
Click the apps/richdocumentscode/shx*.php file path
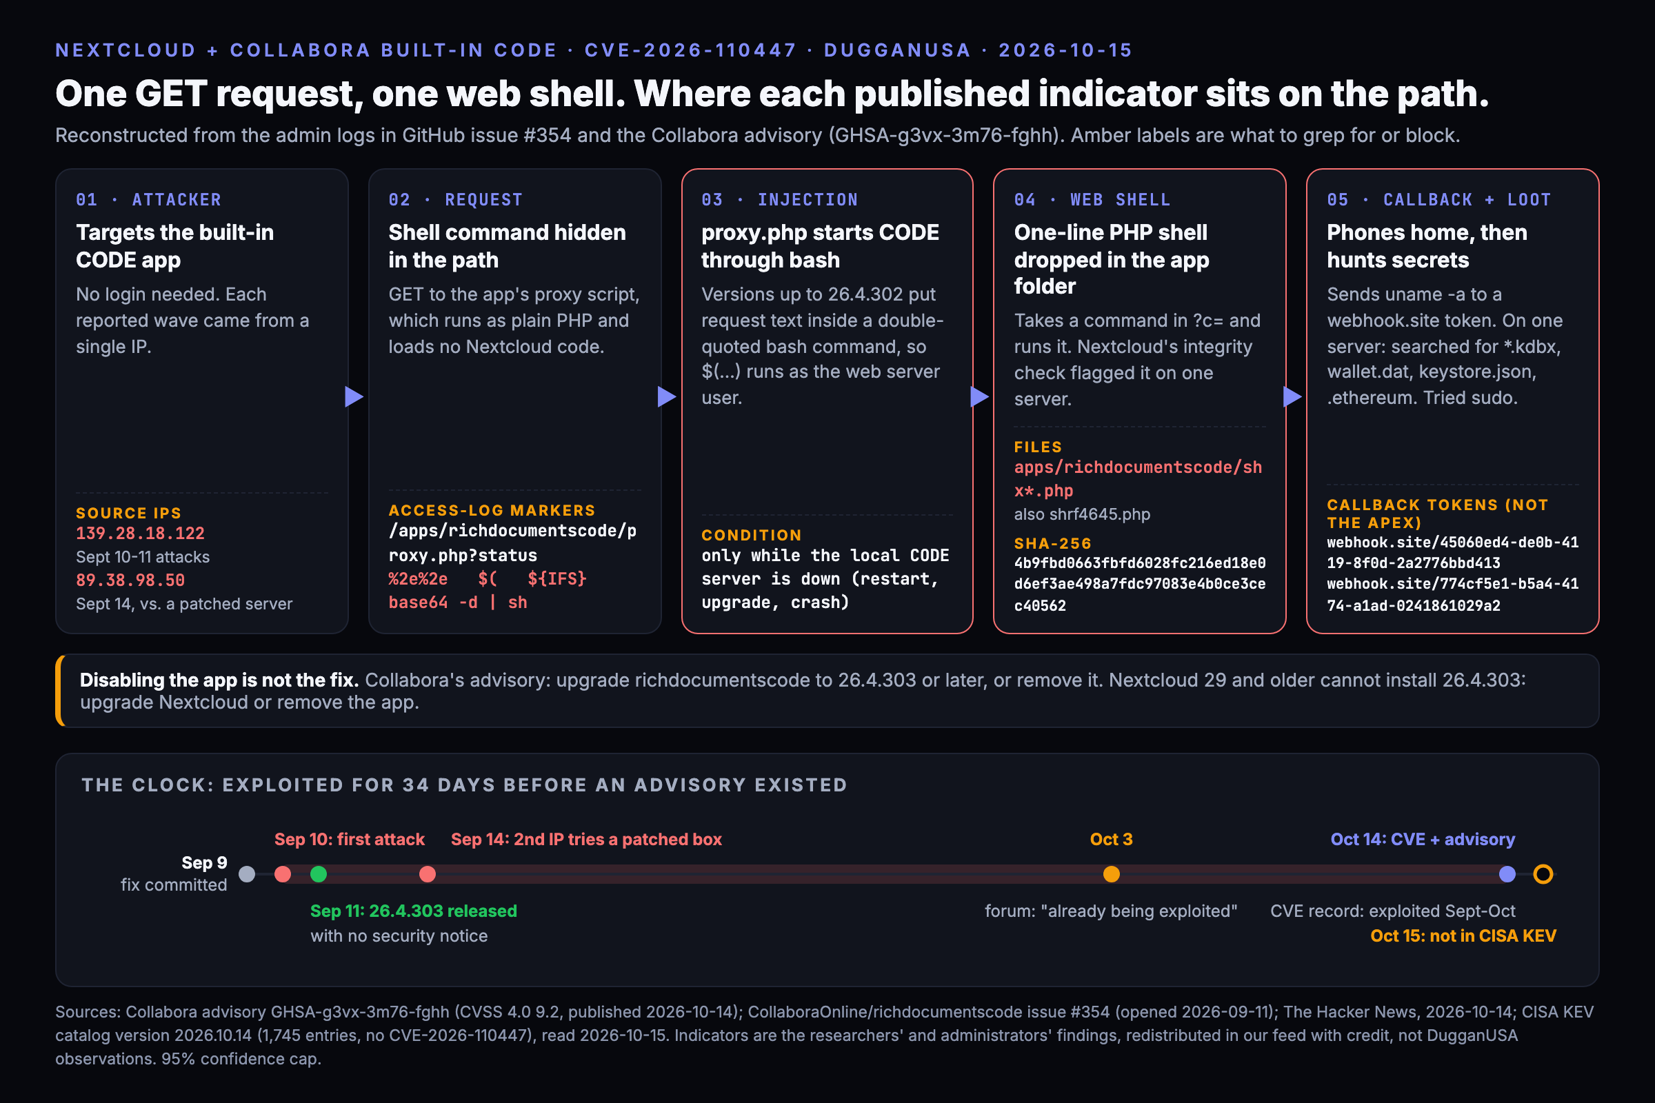[1138, 479]
